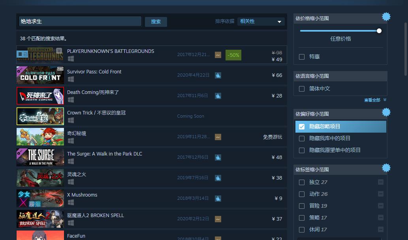Click the positive review thumb for The Surge DLC

pyautogui.click(x=218, y=157)
